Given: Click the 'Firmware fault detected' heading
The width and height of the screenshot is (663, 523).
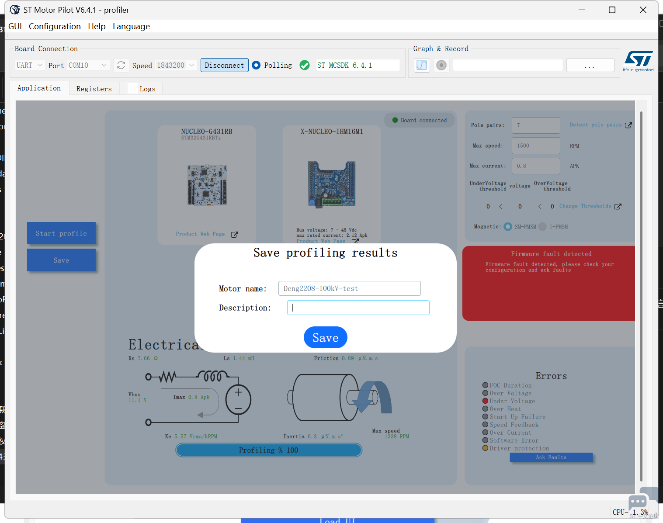Looking at the screenshot, I should (551, 254).
